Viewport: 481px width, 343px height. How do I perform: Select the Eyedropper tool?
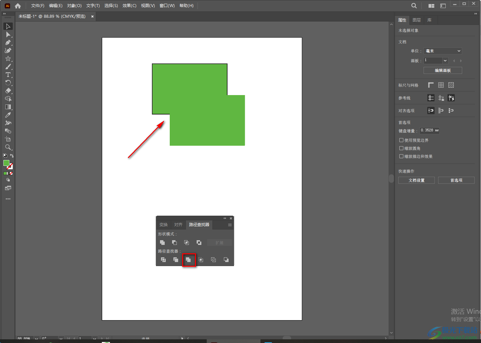pyautogui.click(x=8, y=115)
